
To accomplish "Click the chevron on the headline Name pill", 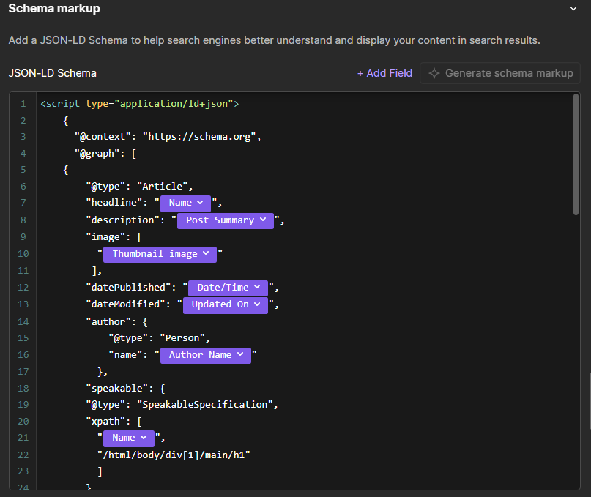I will coord(199,203).
